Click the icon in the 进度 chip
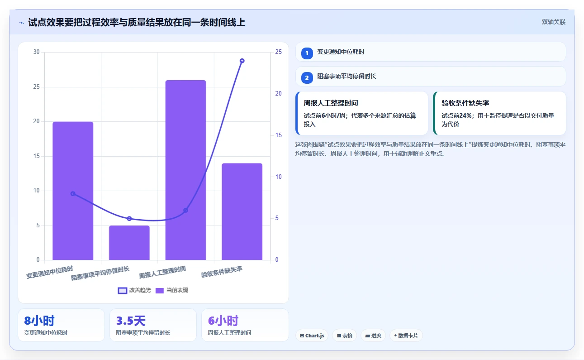The height and width of the screenshot is (360, 584). click(367, 336)
